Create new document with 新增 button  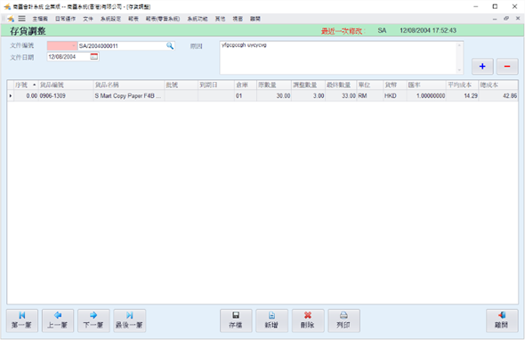(271, 320)
